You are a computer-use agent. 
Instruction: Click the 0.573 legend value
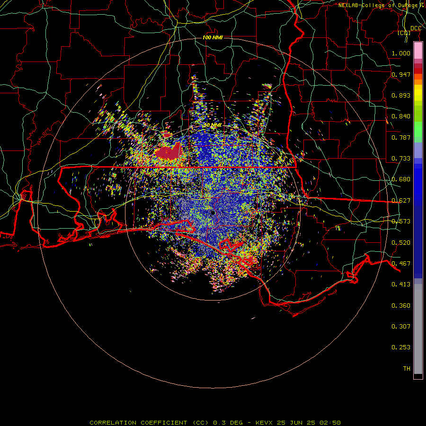coord(401,222)
